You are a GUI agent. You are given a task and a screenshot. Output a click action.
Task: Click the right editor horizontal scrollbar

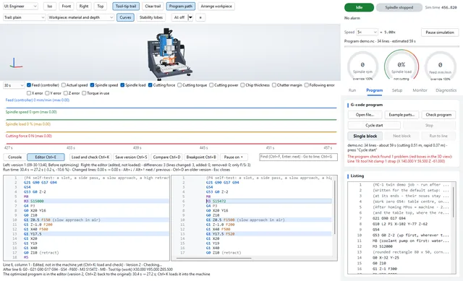coord(214,259)
